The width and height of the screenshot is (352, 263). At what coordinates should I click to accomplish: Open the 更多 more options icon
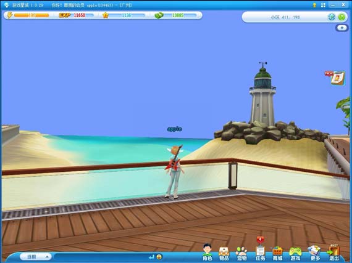coord(314,253)
